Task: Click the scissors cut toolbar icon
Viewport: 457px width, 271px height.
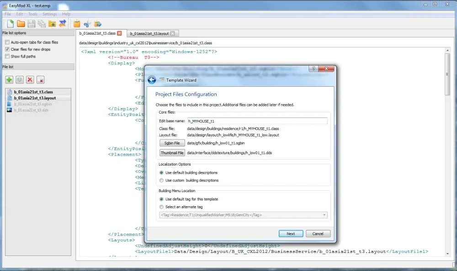Action: [87, 24]
